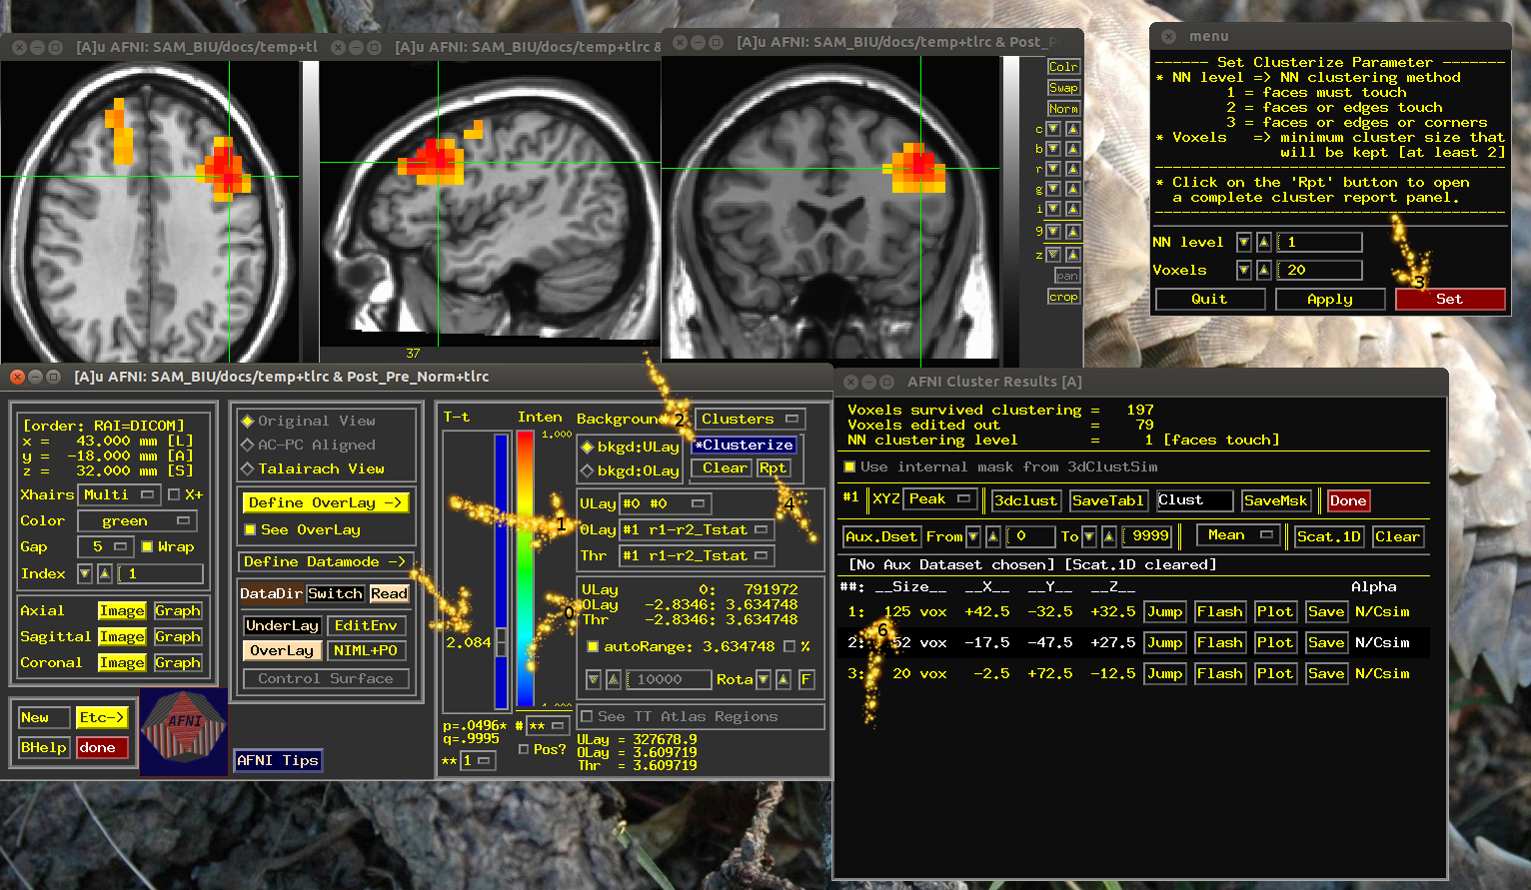
Task: Click the contrast 'c' up arrow in viewer
Action: point(1072,129)
